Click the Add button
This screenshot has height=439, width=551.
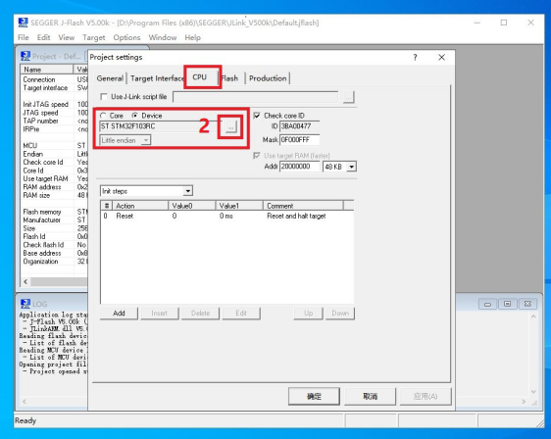pos(119,313)
